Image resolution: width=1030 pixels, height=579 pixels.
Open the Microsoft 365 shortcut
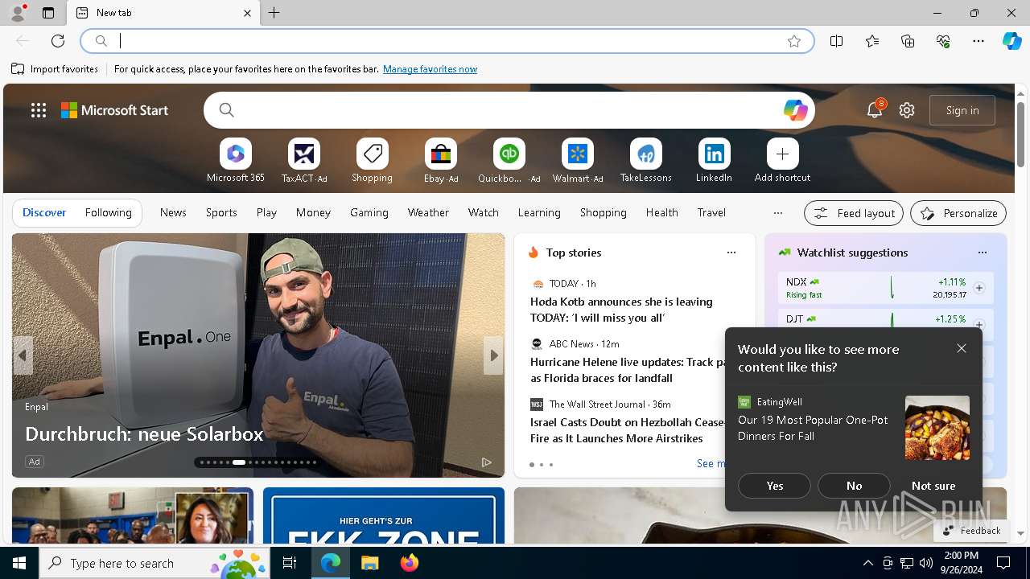[235, 161]
